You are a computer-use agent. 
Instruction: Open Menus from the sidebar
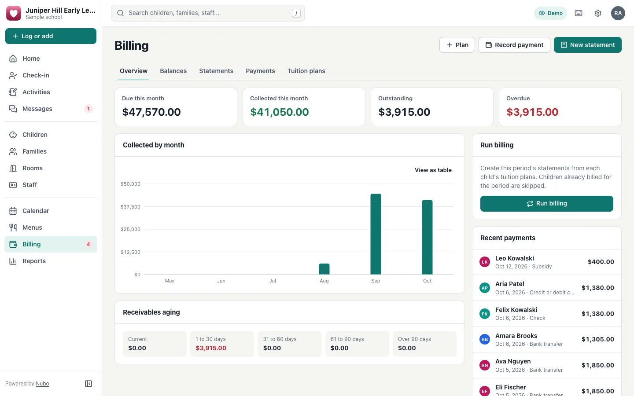click(x=51, y=227)
